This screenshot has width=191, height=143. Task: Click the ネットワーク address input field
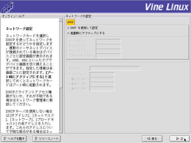tap(108, 51)
